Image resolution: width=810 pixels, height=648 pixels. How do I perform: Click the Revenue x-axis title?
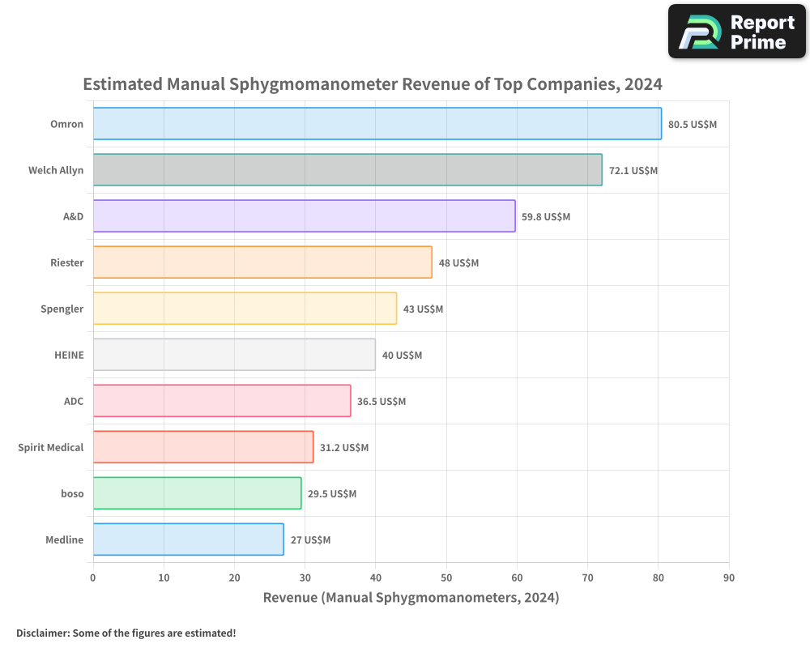(x=411, y=597)
